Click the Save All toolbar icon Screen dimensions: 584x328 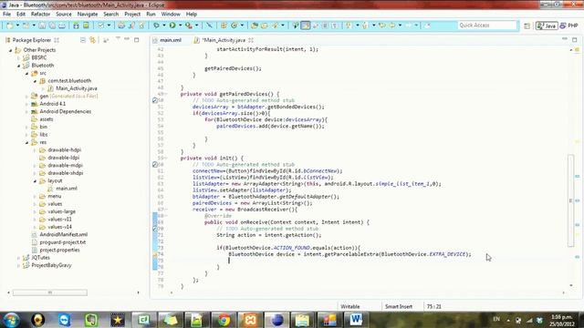coord(52,26)
